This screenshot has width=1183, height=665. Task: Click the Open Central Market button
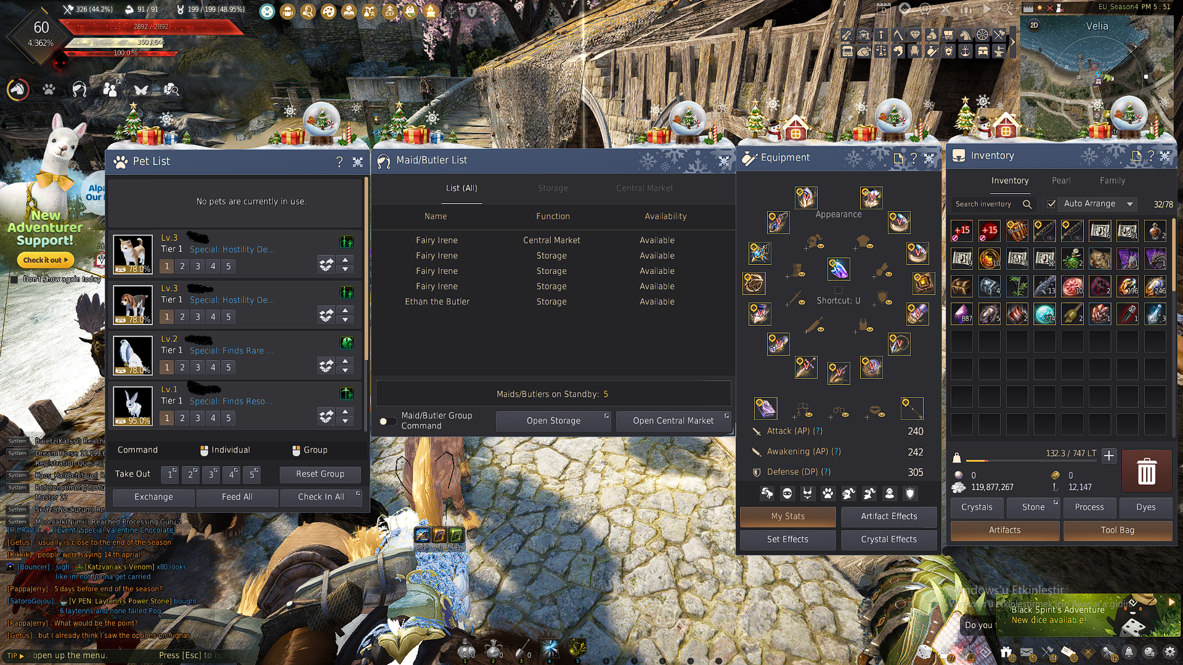click(x=673, y=421)
